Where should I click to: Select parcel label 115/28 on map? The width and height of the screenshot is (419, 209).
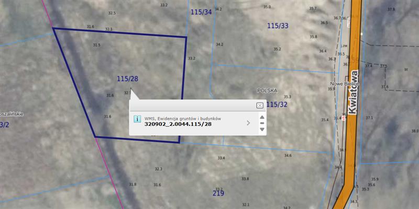pyautogui.click(x=127, y=79)
